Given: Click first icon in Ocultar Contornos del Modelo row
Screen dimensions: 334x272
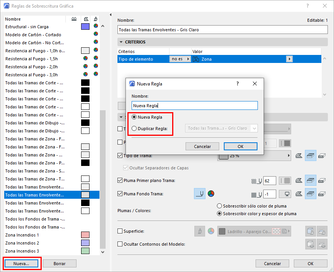Looking at the screenshot, I should [310, 244].
